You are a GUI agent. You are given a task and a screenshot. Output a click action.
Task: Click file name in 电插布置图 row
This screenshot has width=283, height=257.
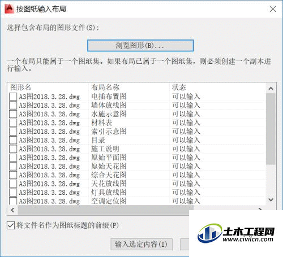coord(49,97)
